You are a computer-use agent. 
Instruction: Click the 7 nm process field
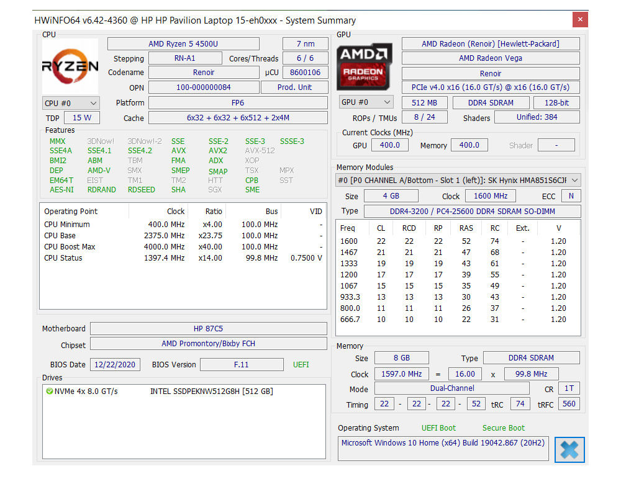coord(306,43)
